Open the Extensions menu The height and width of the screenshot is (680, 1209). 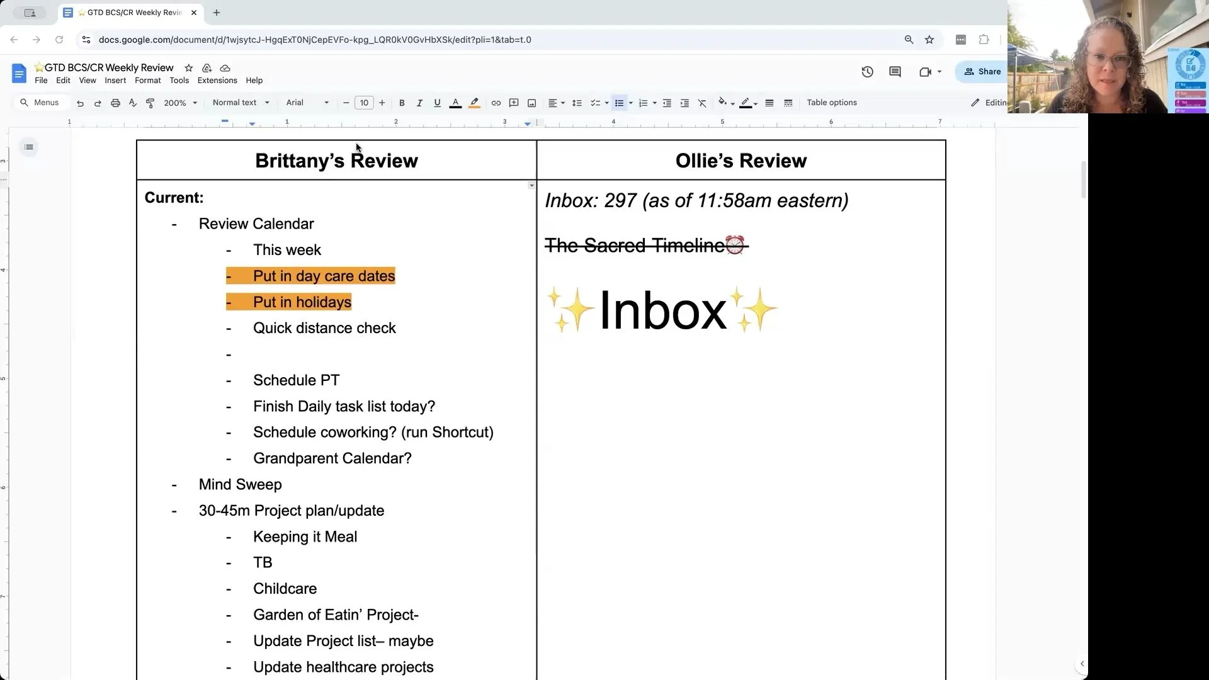(x=217, y=81)
